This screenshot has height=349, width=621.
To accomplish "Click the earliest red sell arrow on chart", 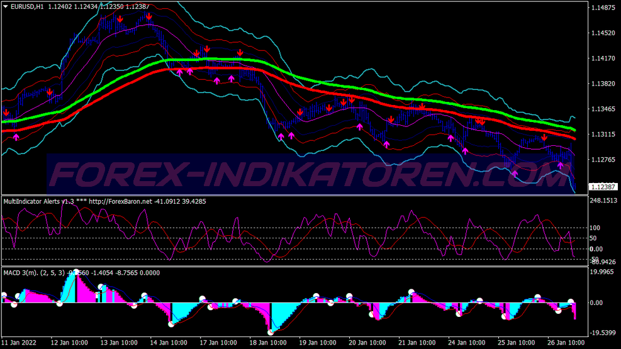I will click(6, 112).
